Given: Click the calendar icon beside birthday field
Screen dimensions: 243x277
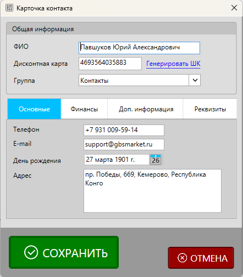Looking at the screenshot, I should tap(156, 160).
